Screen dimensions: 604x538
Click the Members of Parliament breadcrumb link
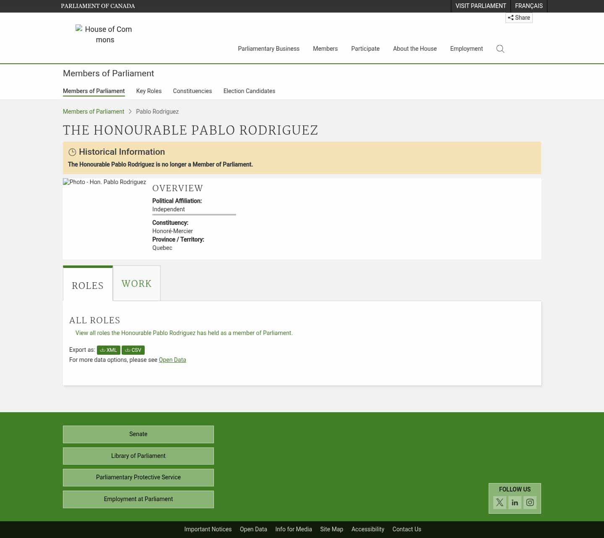93,112
